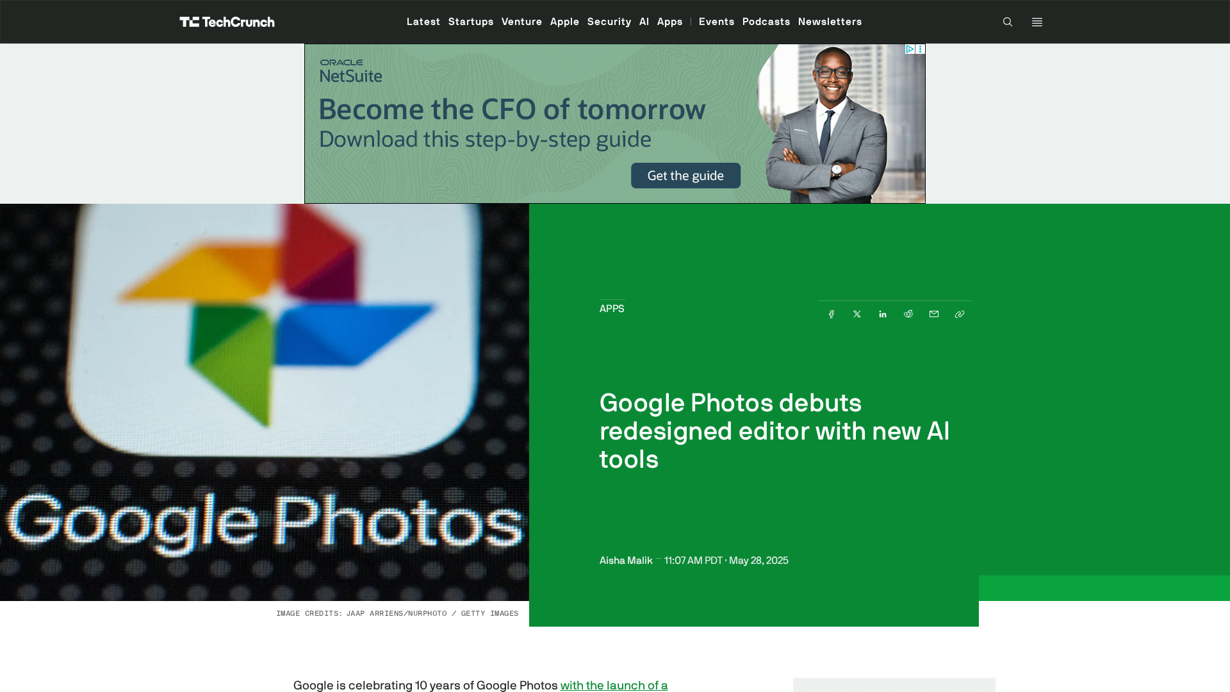Share article on X
The image size is (1230, 692).
click(857, 314)
